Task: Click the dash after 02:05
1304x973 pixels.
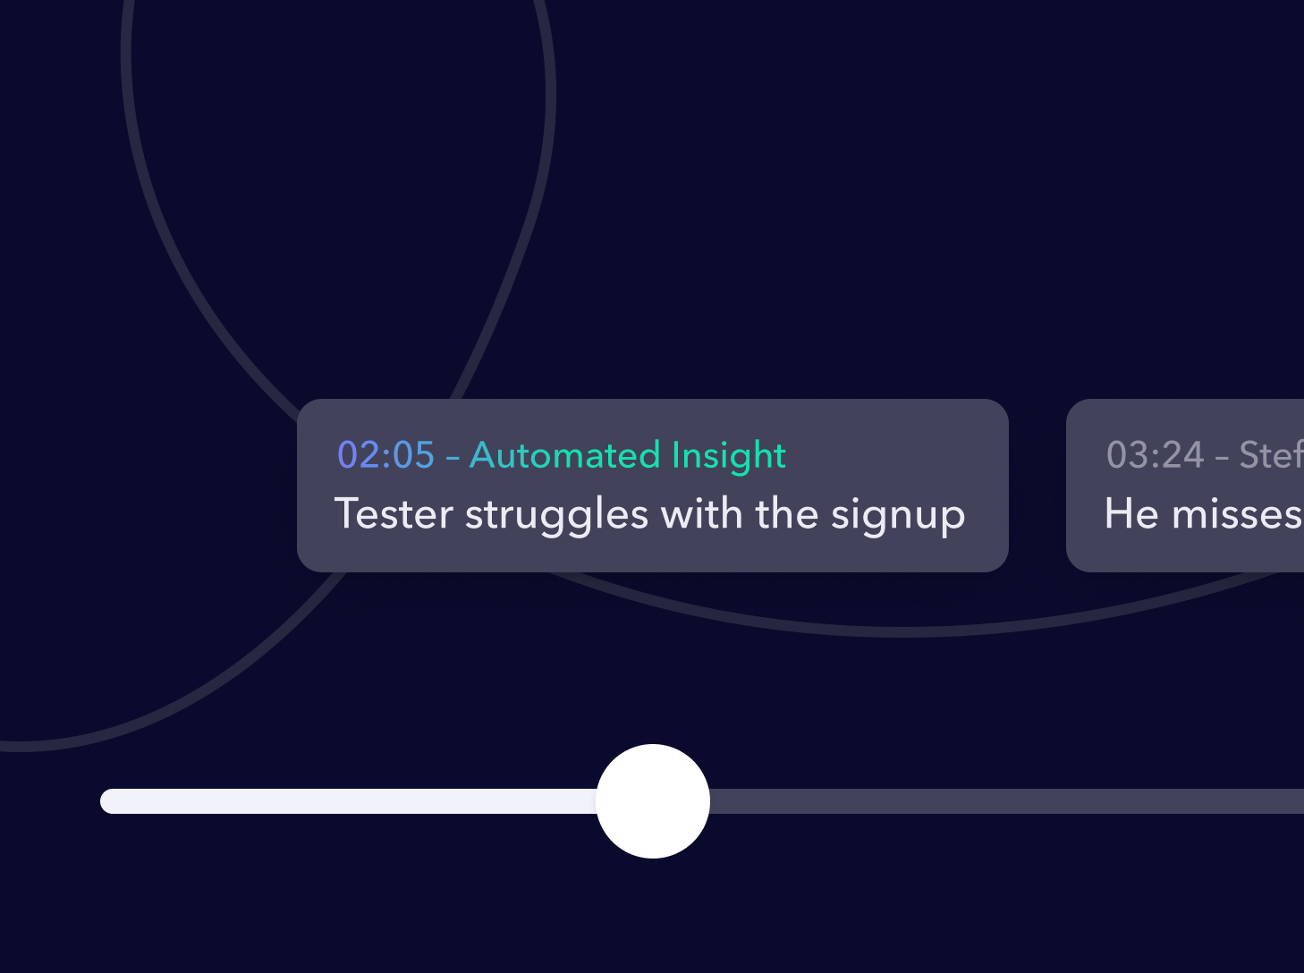Action: click(x=453, y=457)
